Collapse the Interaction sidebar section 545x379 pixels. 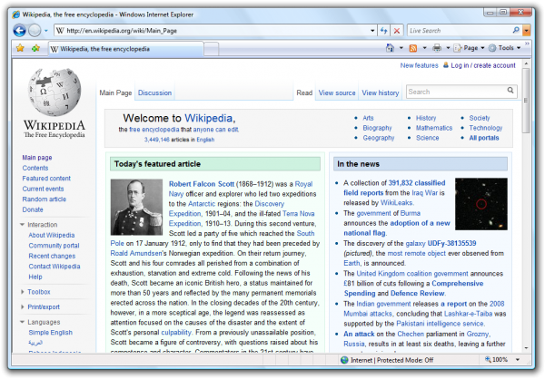coord(22,225)
